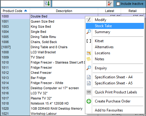
Task: Click the sort order icon beside search box
Action: [x=47, y=4]
